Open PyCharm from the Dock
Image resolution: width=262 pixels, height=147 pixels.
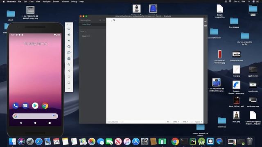[x=193, y=142]
